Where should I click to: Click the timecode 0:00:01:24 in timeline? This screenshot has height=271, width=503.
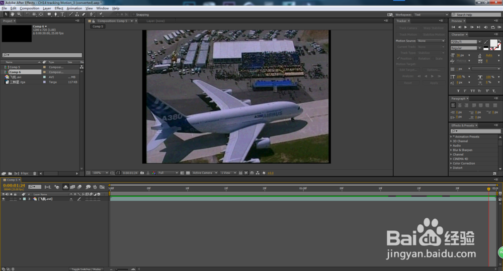pos(14,186)
